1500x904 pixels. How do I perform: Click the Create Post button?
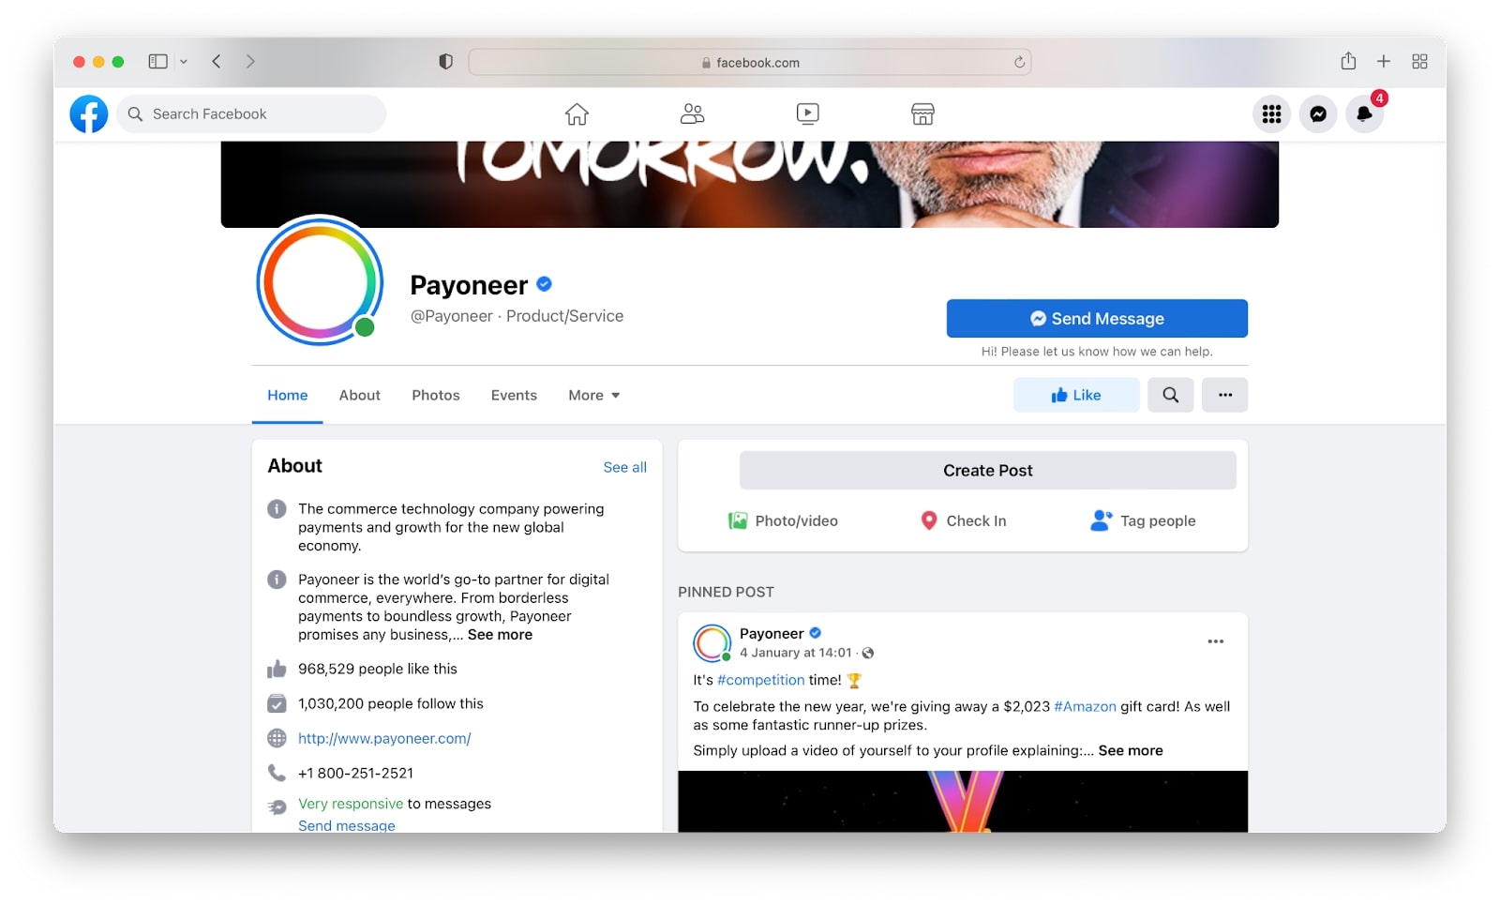988,471
